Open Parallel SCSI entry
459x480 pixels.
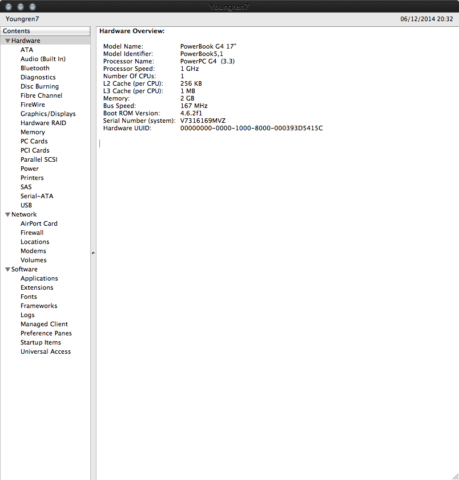click(x=39, y=159)
